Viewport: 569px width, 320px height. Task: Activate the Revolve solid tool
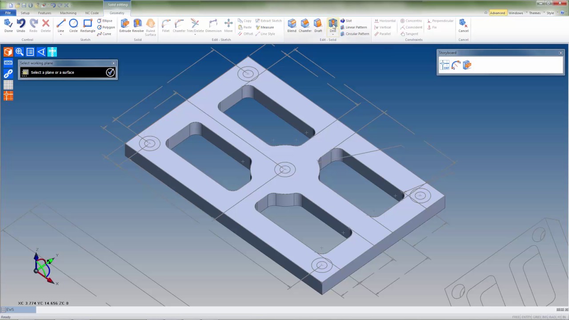pyautogui.click(x=138, y=26)
